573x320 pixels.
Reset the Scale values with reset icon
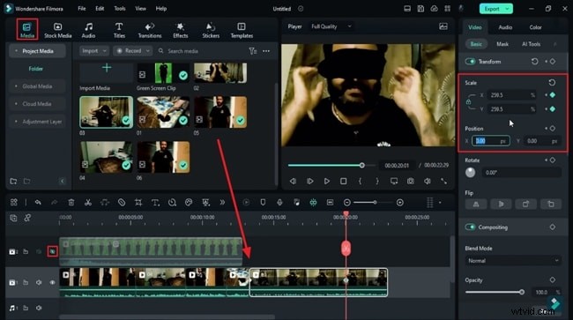(552, 83)
